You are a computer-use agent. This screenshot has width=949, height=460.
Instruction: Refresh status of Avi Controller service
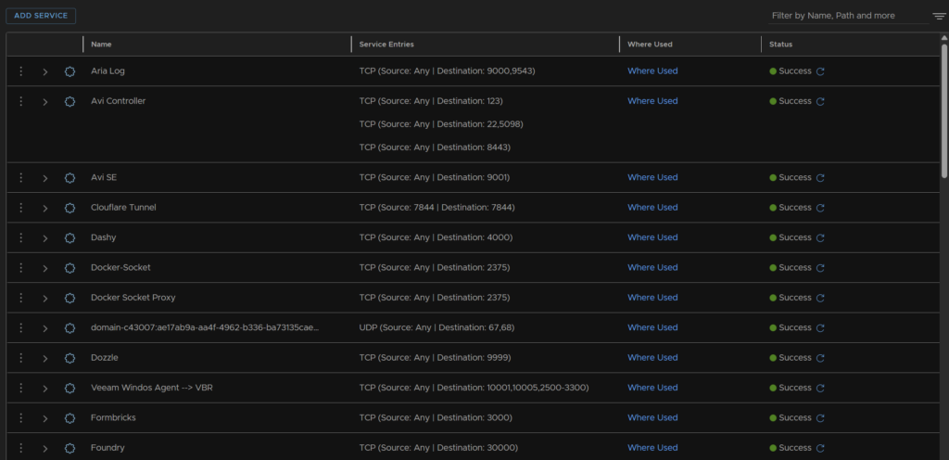[820, 101]
